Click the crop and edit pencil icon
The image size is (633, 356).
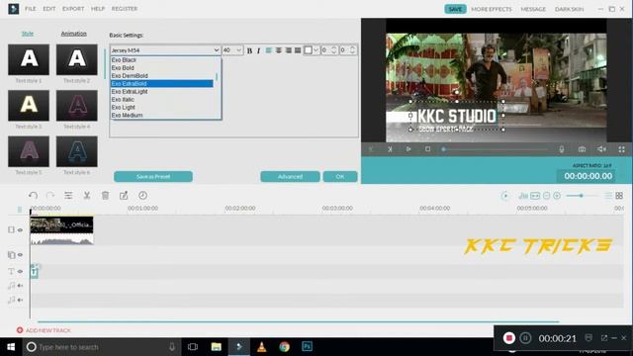tap(124, 196)
